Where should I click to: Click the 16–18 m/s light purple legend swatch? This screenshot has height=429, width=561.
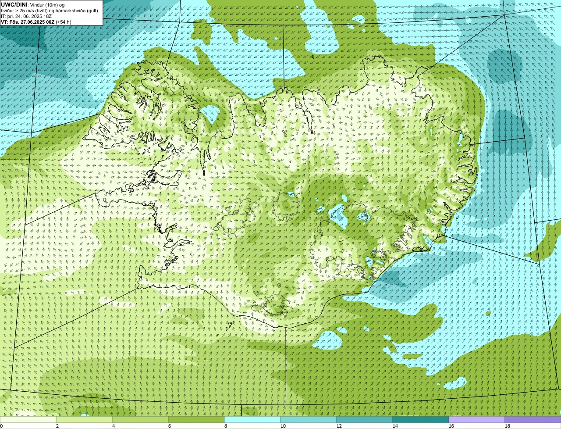[477, 420]
